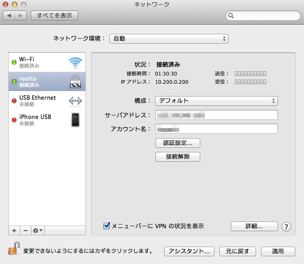Image resolution: width=304 pixels, height=264 pixels.
Task: Click the vyatta VPN padlock icon
Action: (x=75, y=81)
